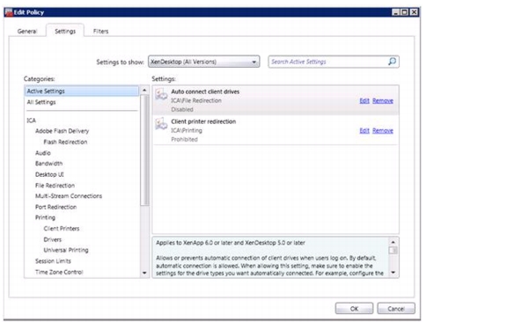Select the Client printer redirection setting title

point(203,121)
